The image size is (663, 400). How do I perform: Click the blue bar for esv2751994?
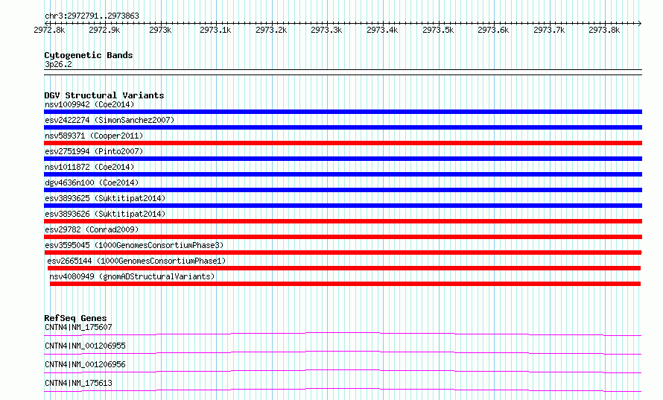click(x=343, y=159)
